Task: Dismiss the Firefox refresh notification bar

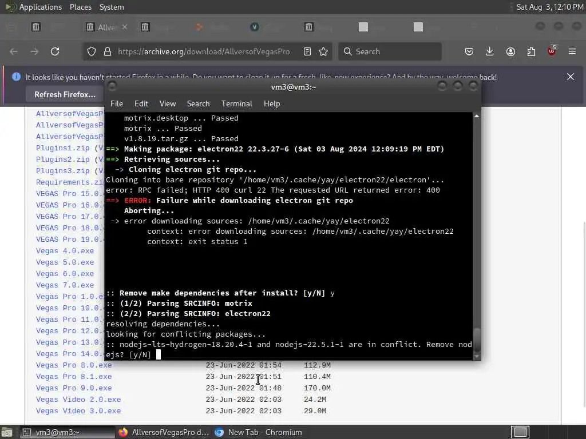Action: pyautogui.click(x=571, y=77)
